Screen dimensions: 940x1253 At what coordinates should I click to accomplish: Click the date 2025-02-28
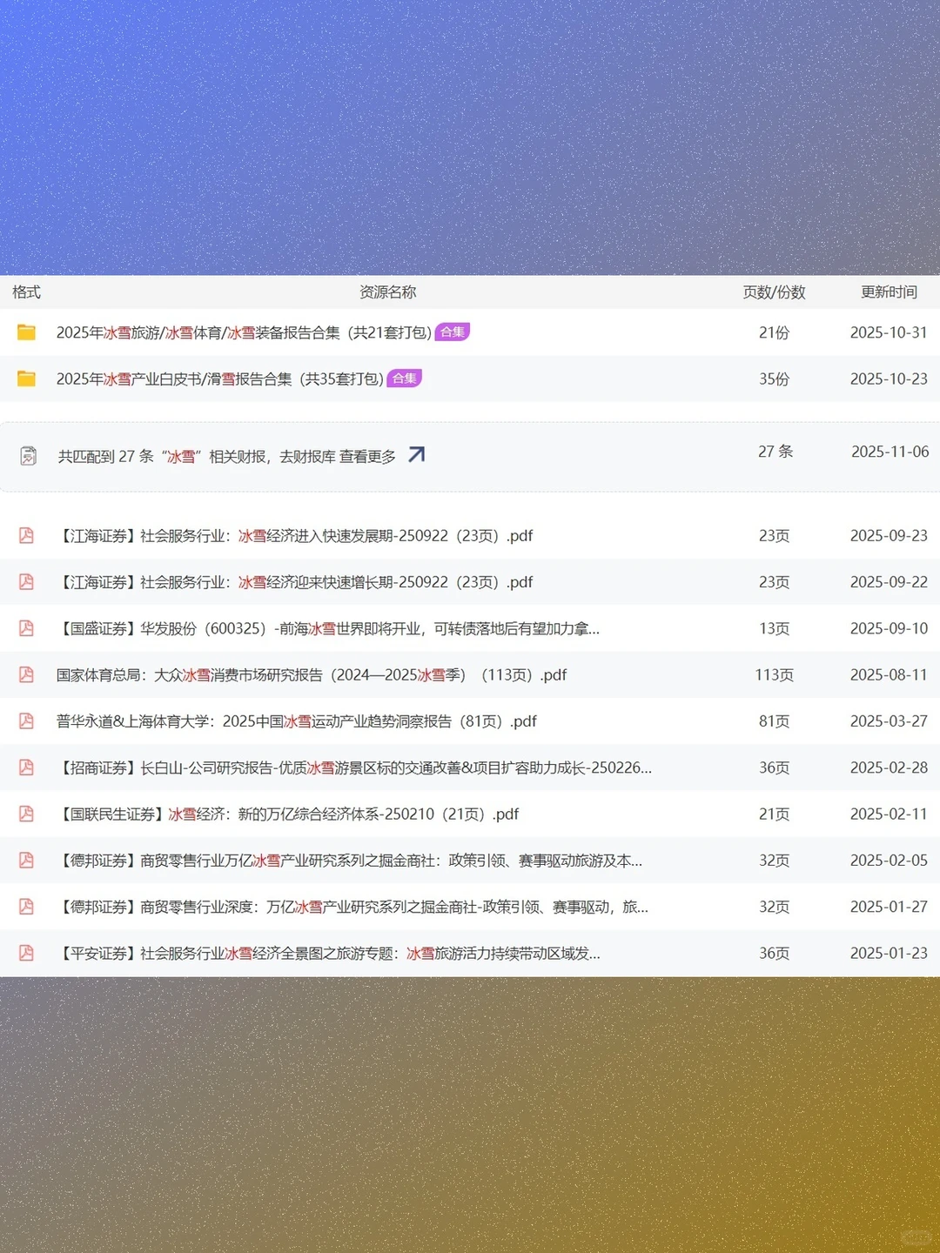(x=889, y=767)
